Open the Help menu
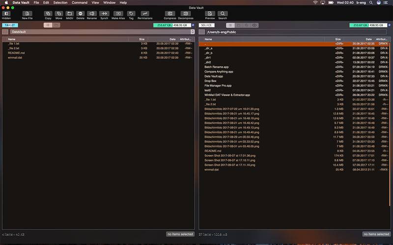393x245 pixels. [123, 2]
